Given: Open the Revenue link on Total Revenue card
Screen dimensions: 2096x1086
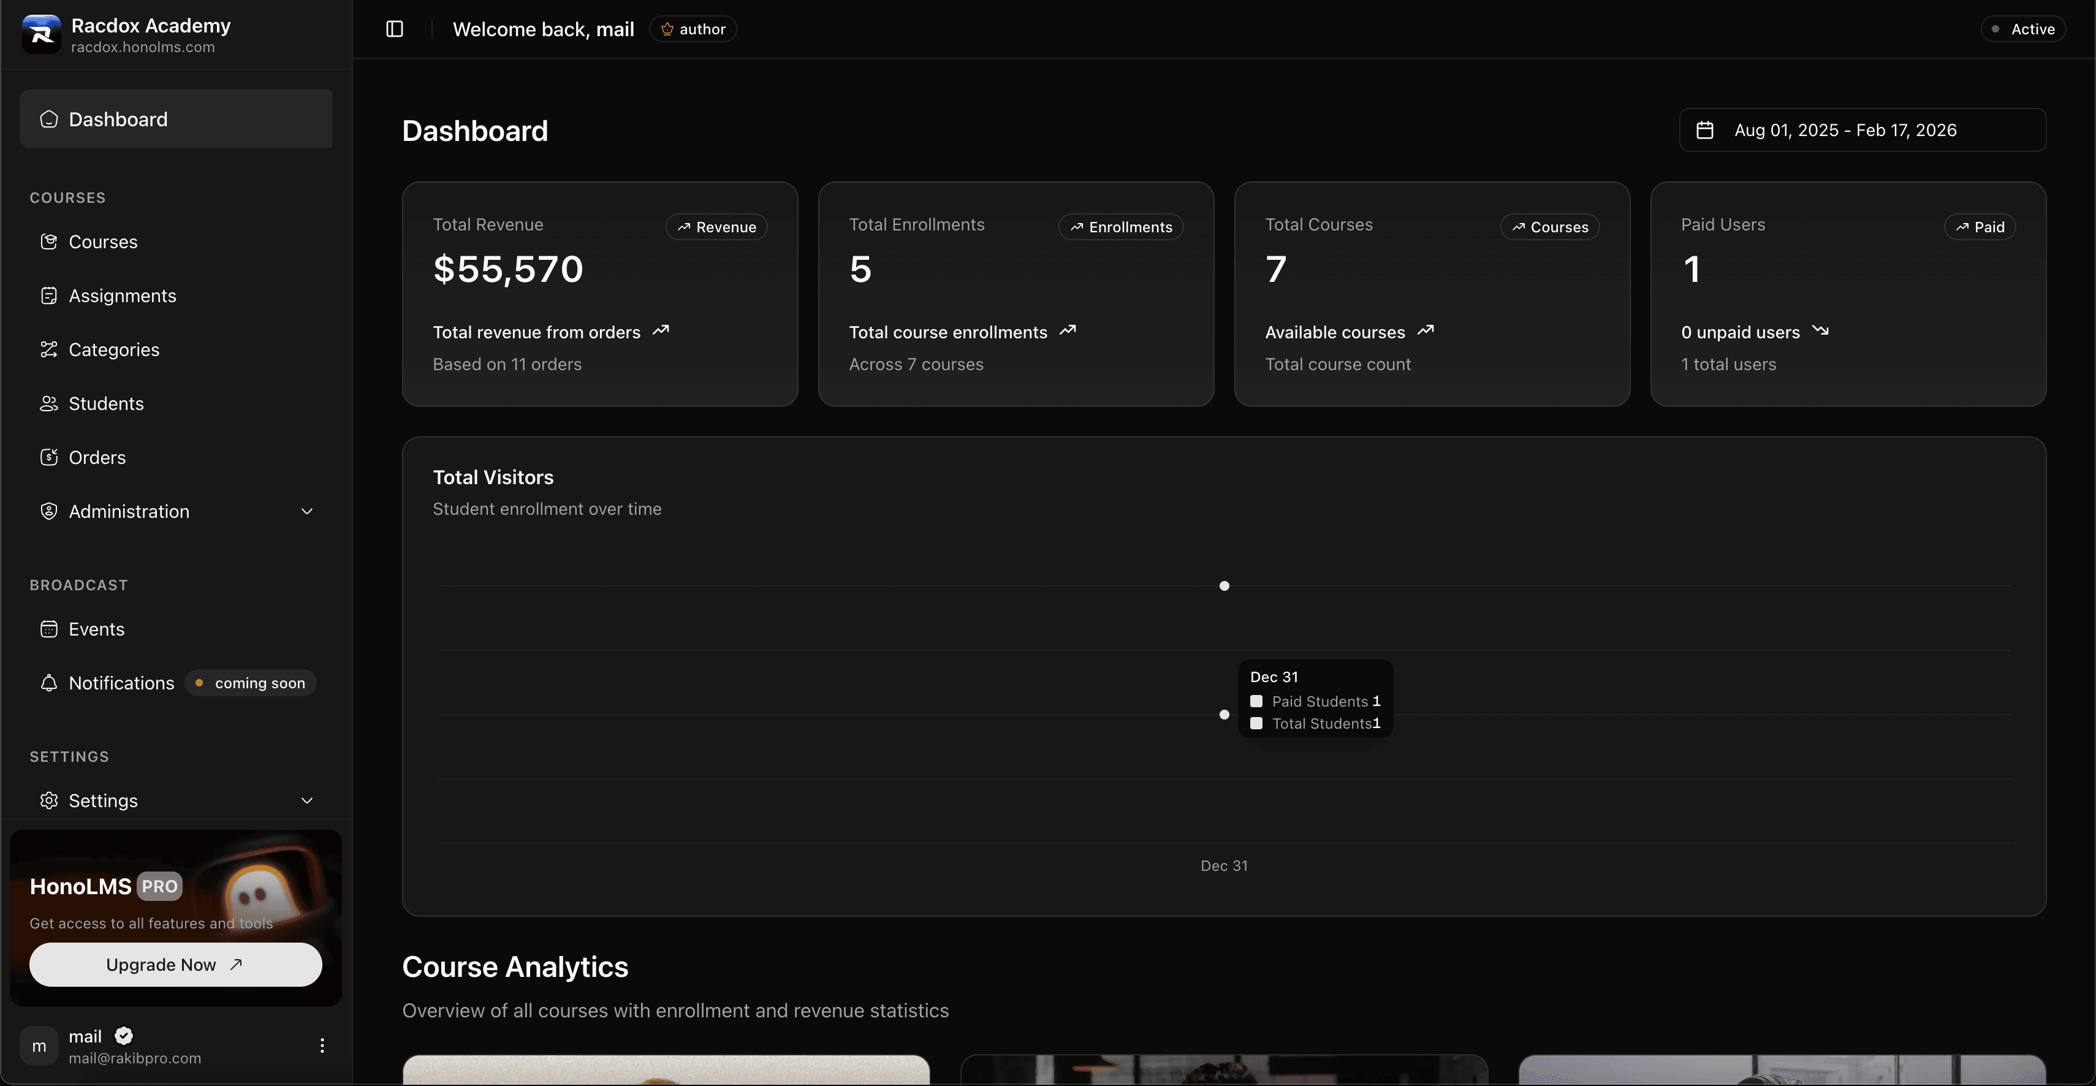Looking at the screenshot, I should pyautogui.click(x=716, y=227).
